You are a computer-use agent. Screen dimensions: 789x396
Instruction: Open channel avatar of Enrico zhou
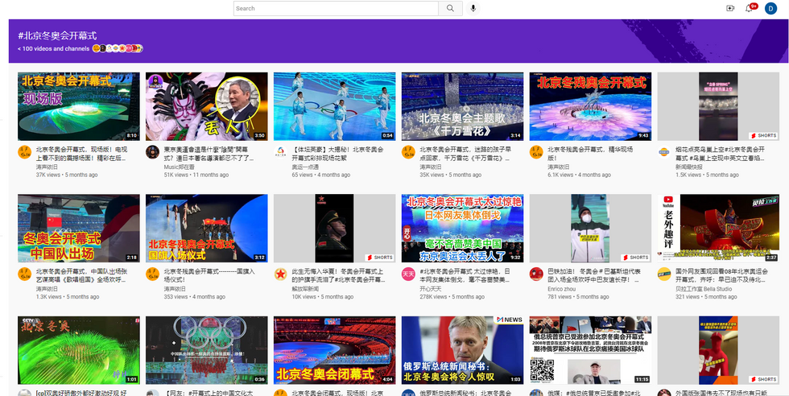coord(536,274)
